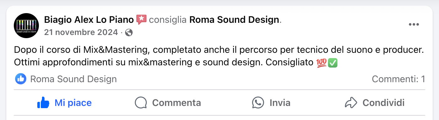This screenshot has width=439, height=120.
Task: Show Commenti: 1 comment list
Action: click(x=399, y=79)
